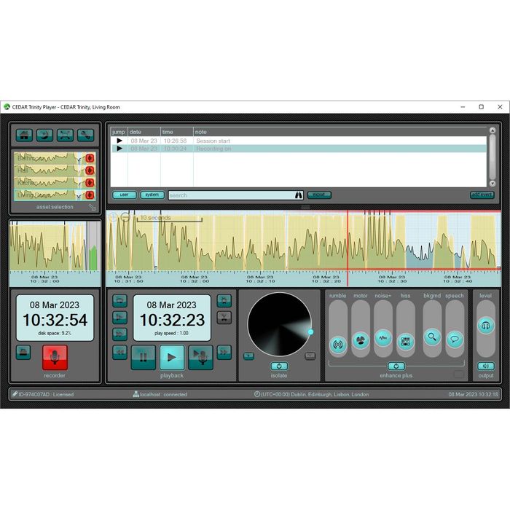Open the wrench settings icon
Image resolution: width=510 pixels, height=510 pixels.
(85, 135)
